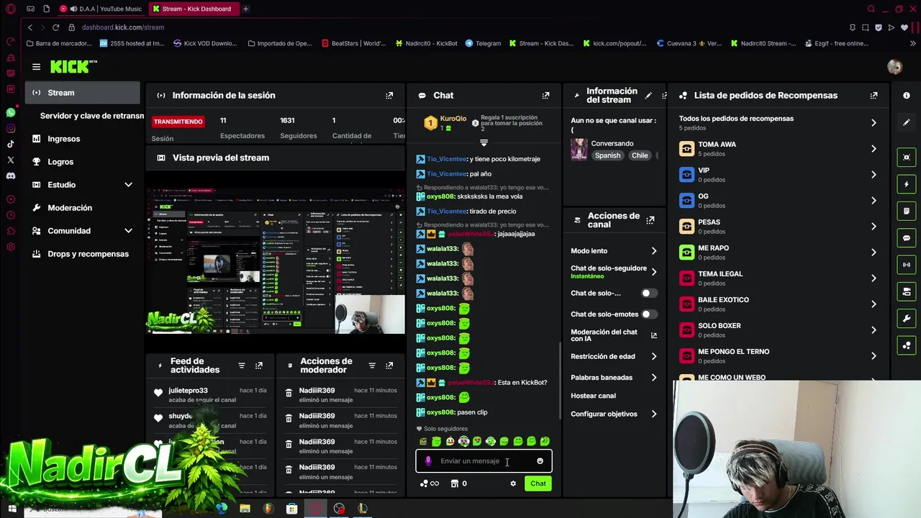921x518 pixels.
Task: Open Servidor y clave de retransmisión
Action: [91, 116]
